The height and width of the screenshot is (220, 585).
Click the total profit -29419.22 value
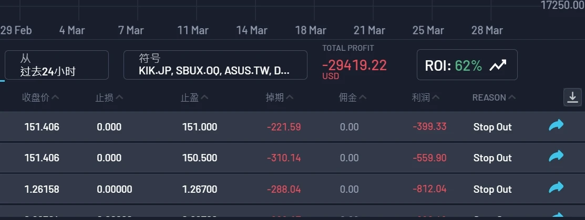[x=354, y=65]
